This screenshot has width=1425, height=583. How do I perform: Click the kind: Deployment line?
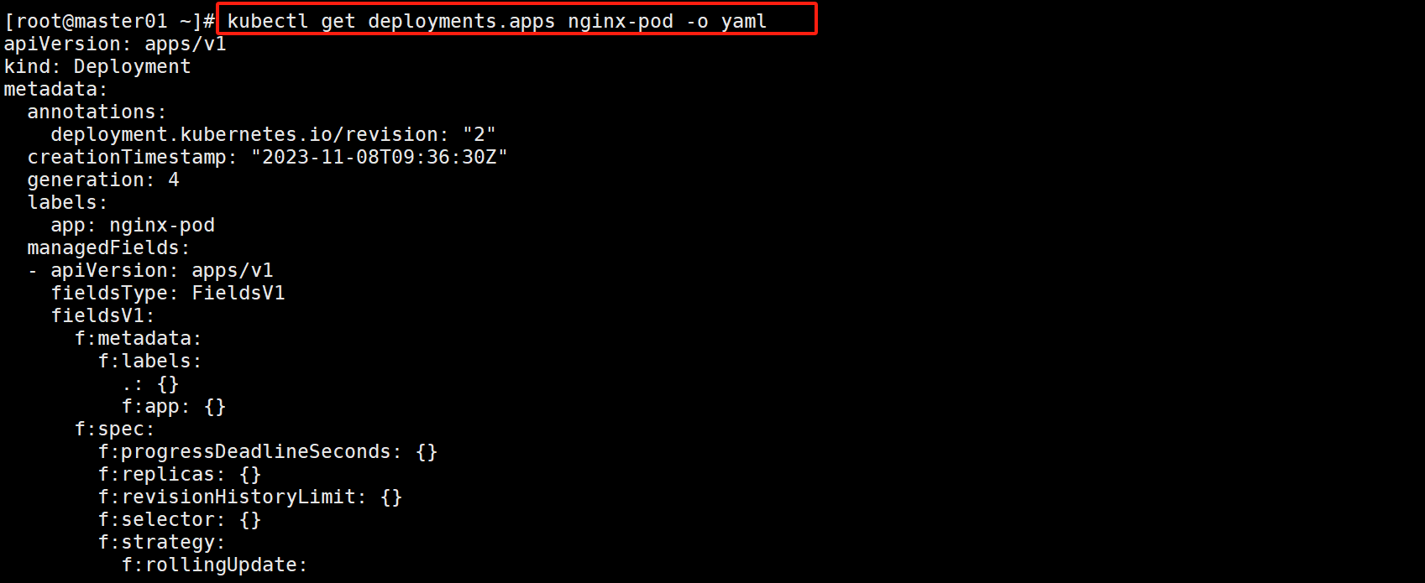(97, 66)
